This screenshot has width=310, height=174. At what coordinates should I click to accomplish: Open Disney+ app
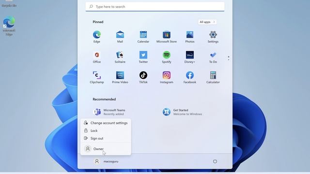190,57
